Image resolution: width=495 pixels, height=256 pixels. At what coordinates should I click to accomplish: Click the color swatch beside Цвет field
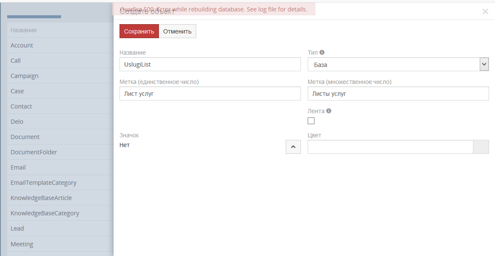(481, 147)
